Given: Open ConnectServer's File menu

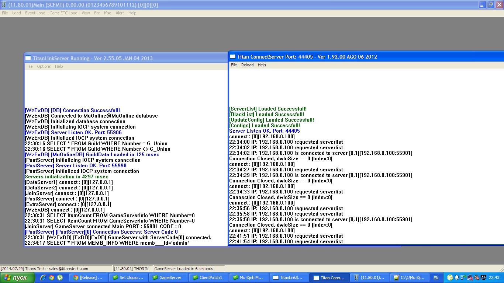Looking at the screenshot, I should click(x=234, y=65).
